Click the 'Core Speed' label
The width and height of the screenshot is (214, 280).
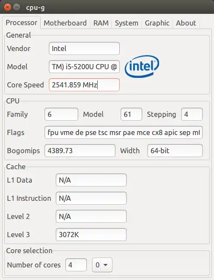point(26,85)
